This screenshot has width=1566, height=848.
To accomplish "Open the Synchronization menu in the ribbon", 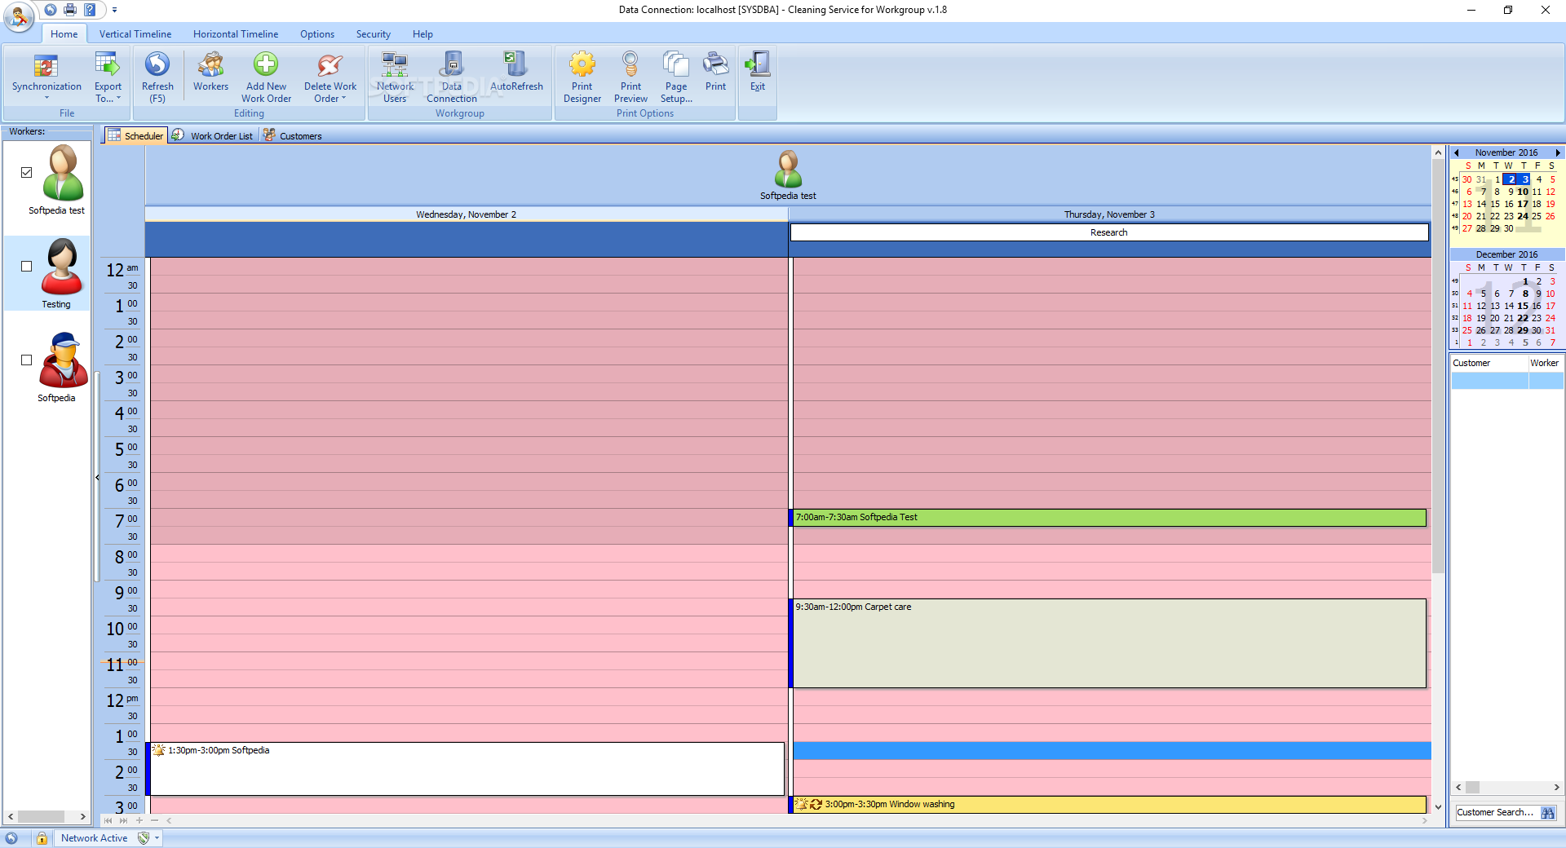I will click(x=46, y=76).
